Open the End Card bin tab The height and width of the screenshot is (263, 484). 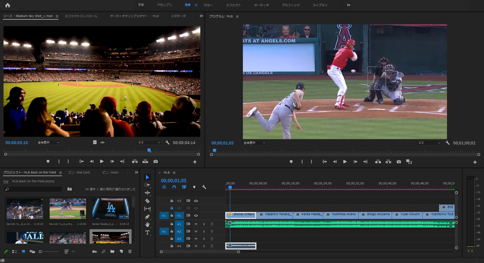tap(79, 173)
